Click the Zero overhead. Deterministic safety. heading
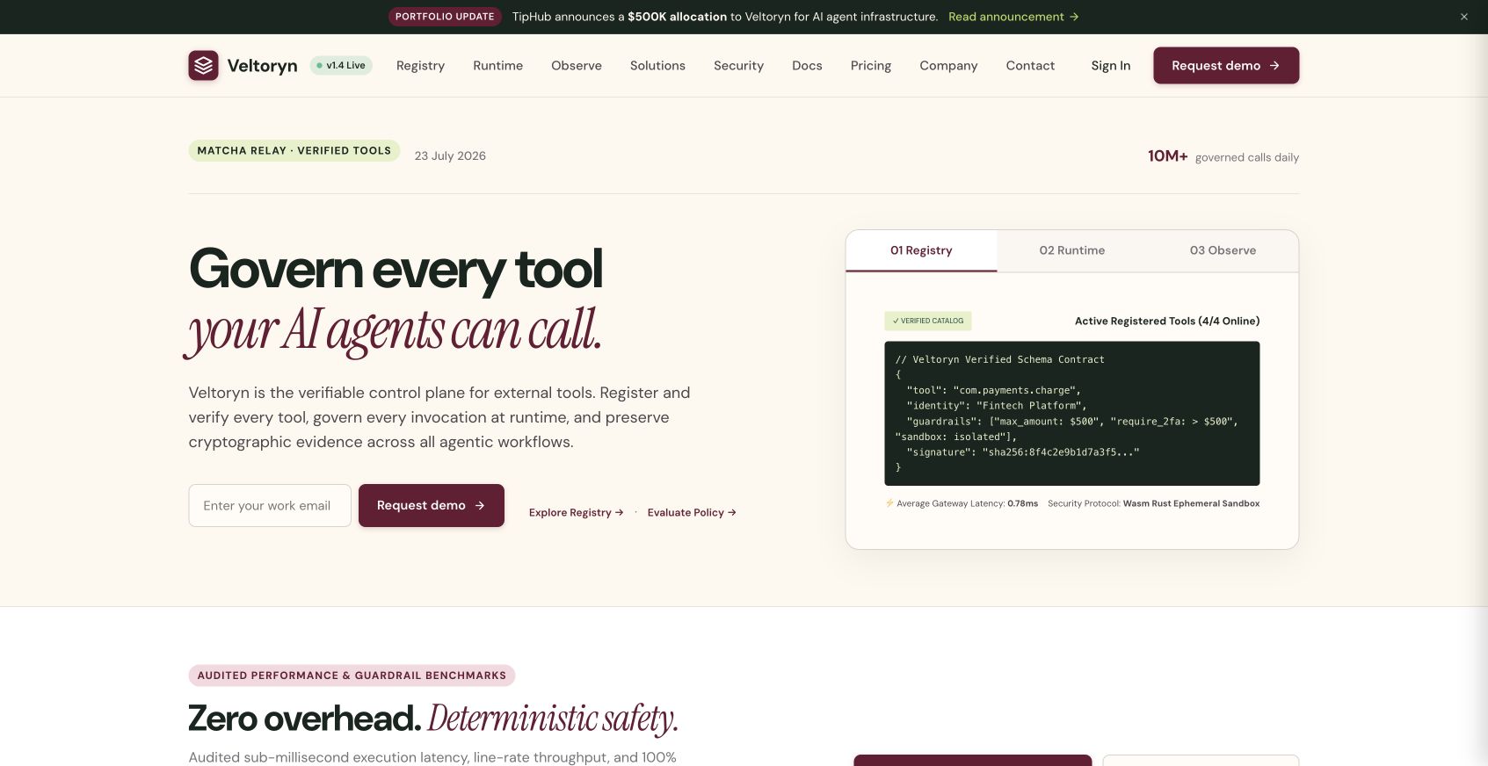The height and width of the screenshot is (766, 1488). (x=433, y=719)
